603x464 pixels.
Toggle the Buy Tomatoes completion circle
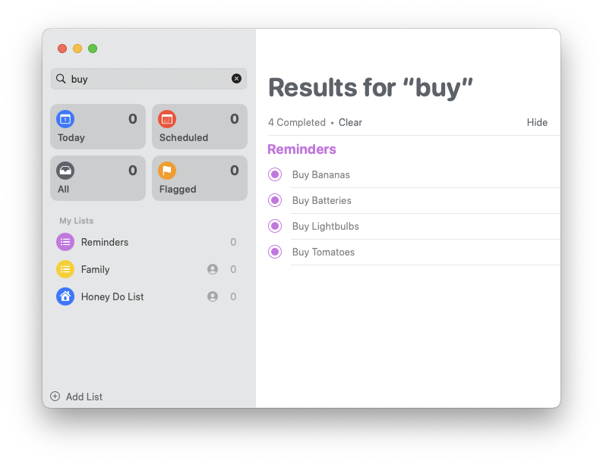(275, 252)
